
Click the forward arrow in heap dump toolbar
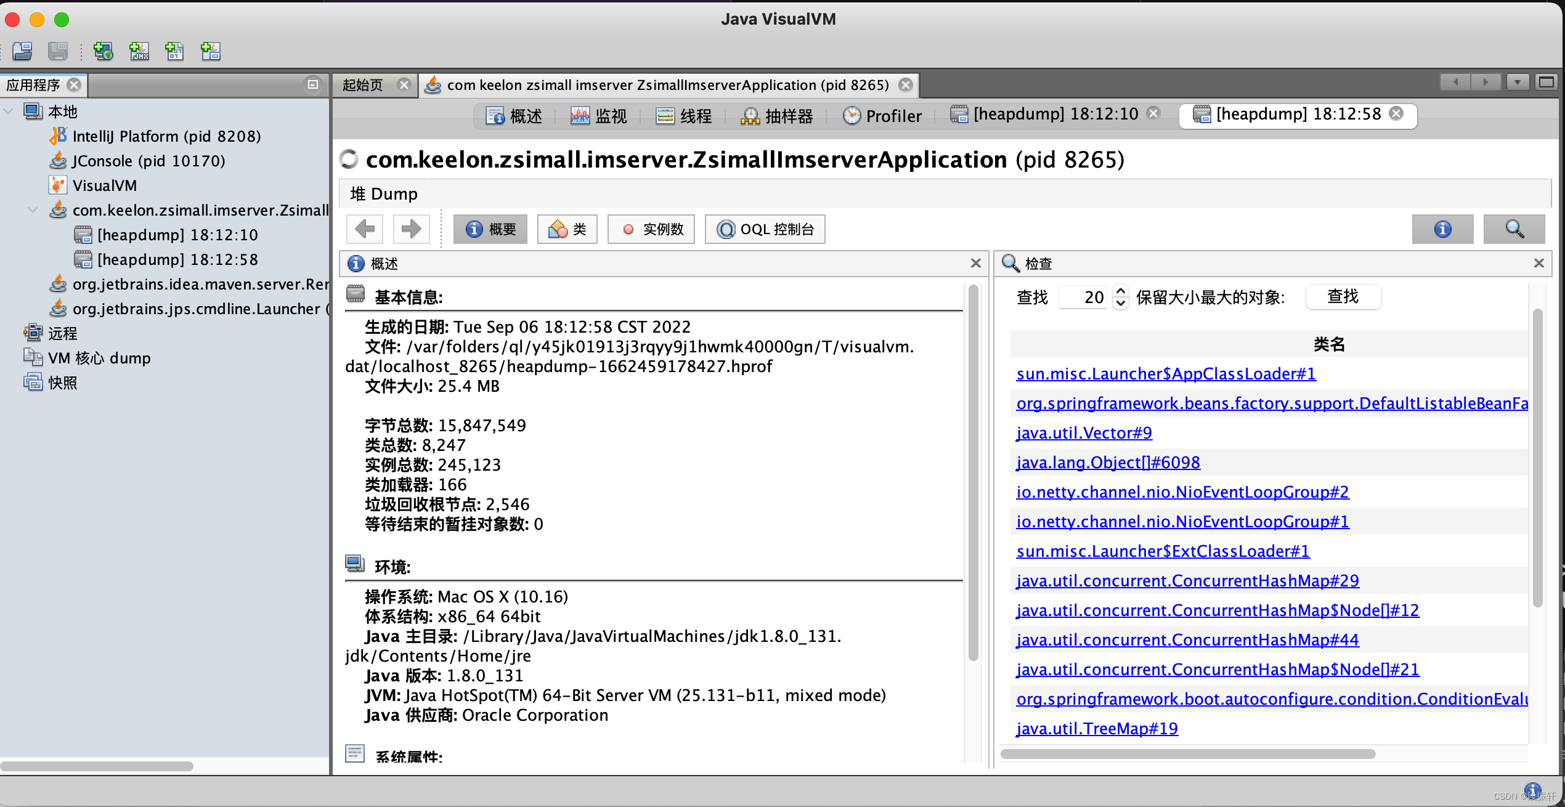tap(410, 229)
